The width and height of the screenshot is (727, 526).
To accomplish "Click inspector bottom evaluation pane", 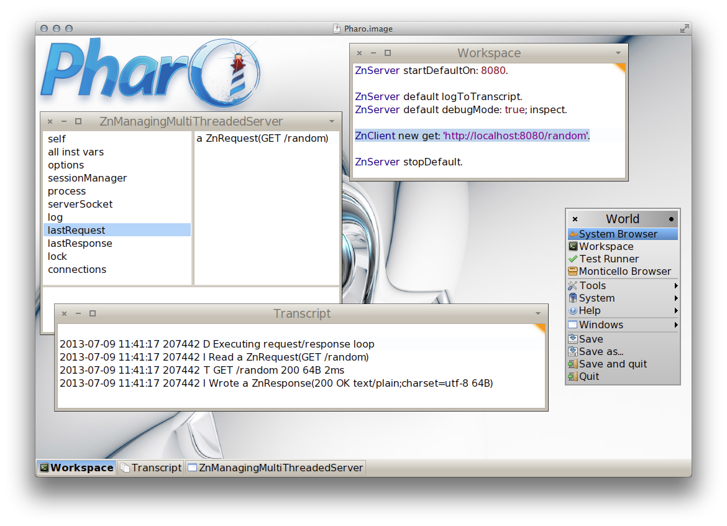I will (x=191, y=295).
